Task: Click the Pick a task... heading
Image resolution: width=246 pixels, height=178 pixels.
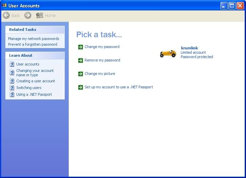Action: coord(99,35)
